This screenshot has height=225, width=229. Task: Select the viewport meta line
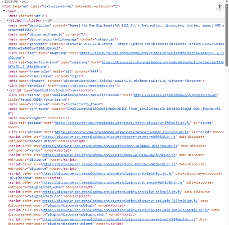pyautogui.click(x=106, y=81)
